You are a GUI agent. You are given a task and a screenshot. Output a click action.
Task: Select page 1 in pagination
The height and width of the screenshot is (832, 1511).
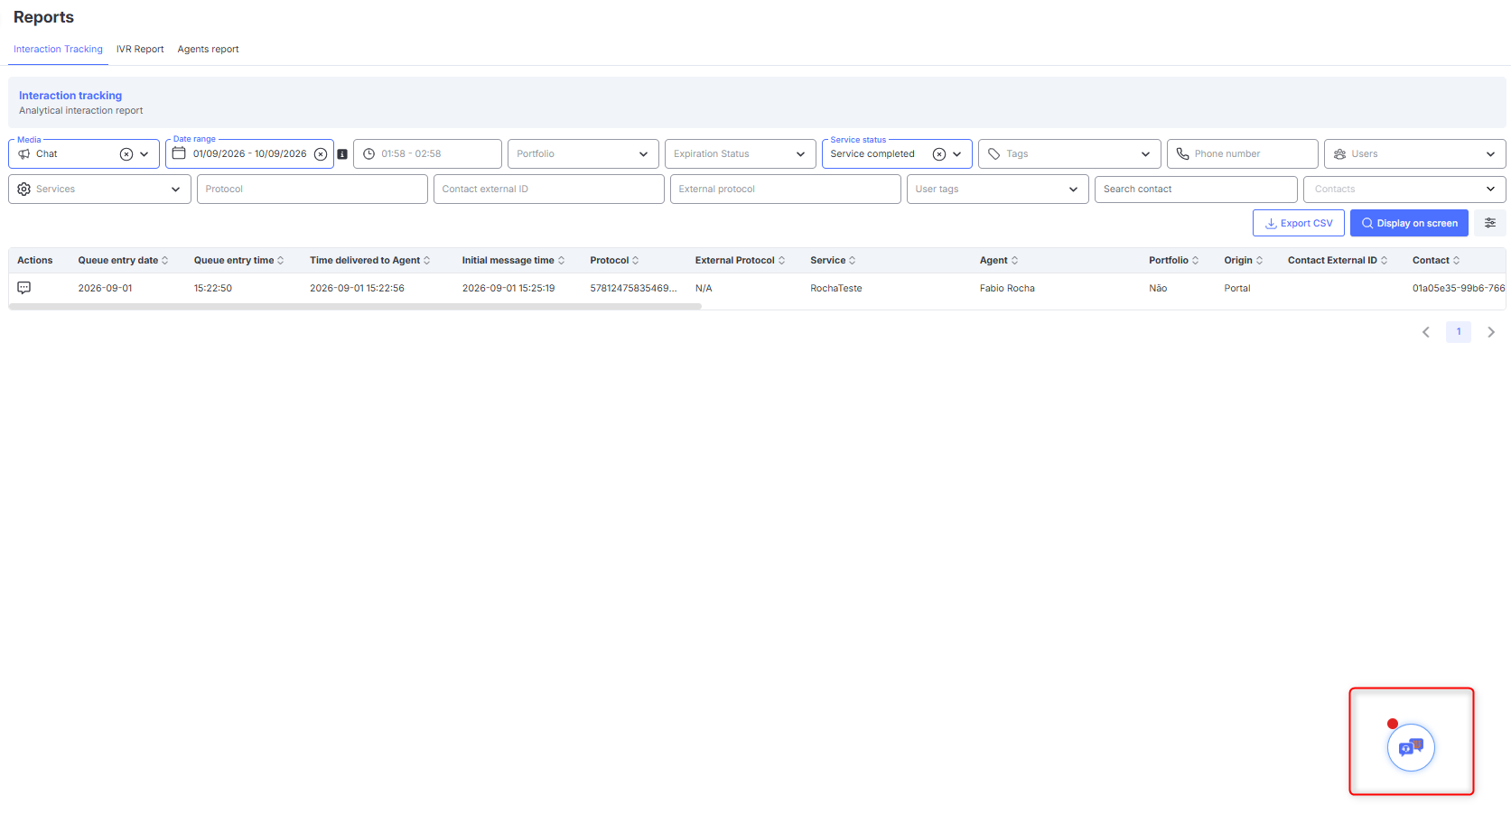[1459, 332]
